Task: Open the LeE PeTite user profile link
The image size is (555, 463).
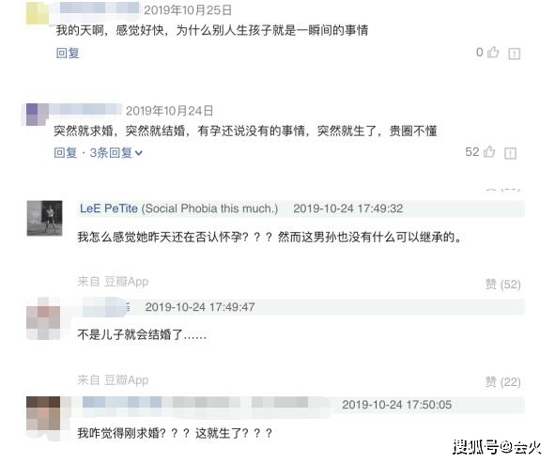Action: click(109, 208)
